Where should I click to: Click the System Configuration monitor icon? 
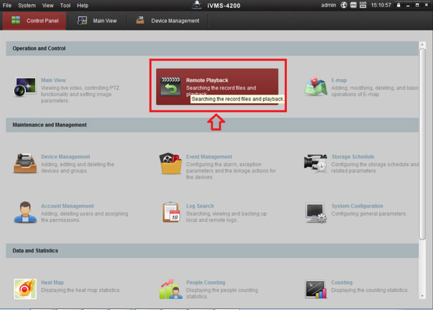pos(315,213)
